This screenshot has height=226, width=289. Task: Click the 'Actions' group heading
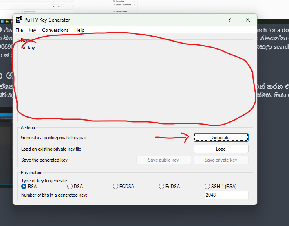[x=28, y=128]
